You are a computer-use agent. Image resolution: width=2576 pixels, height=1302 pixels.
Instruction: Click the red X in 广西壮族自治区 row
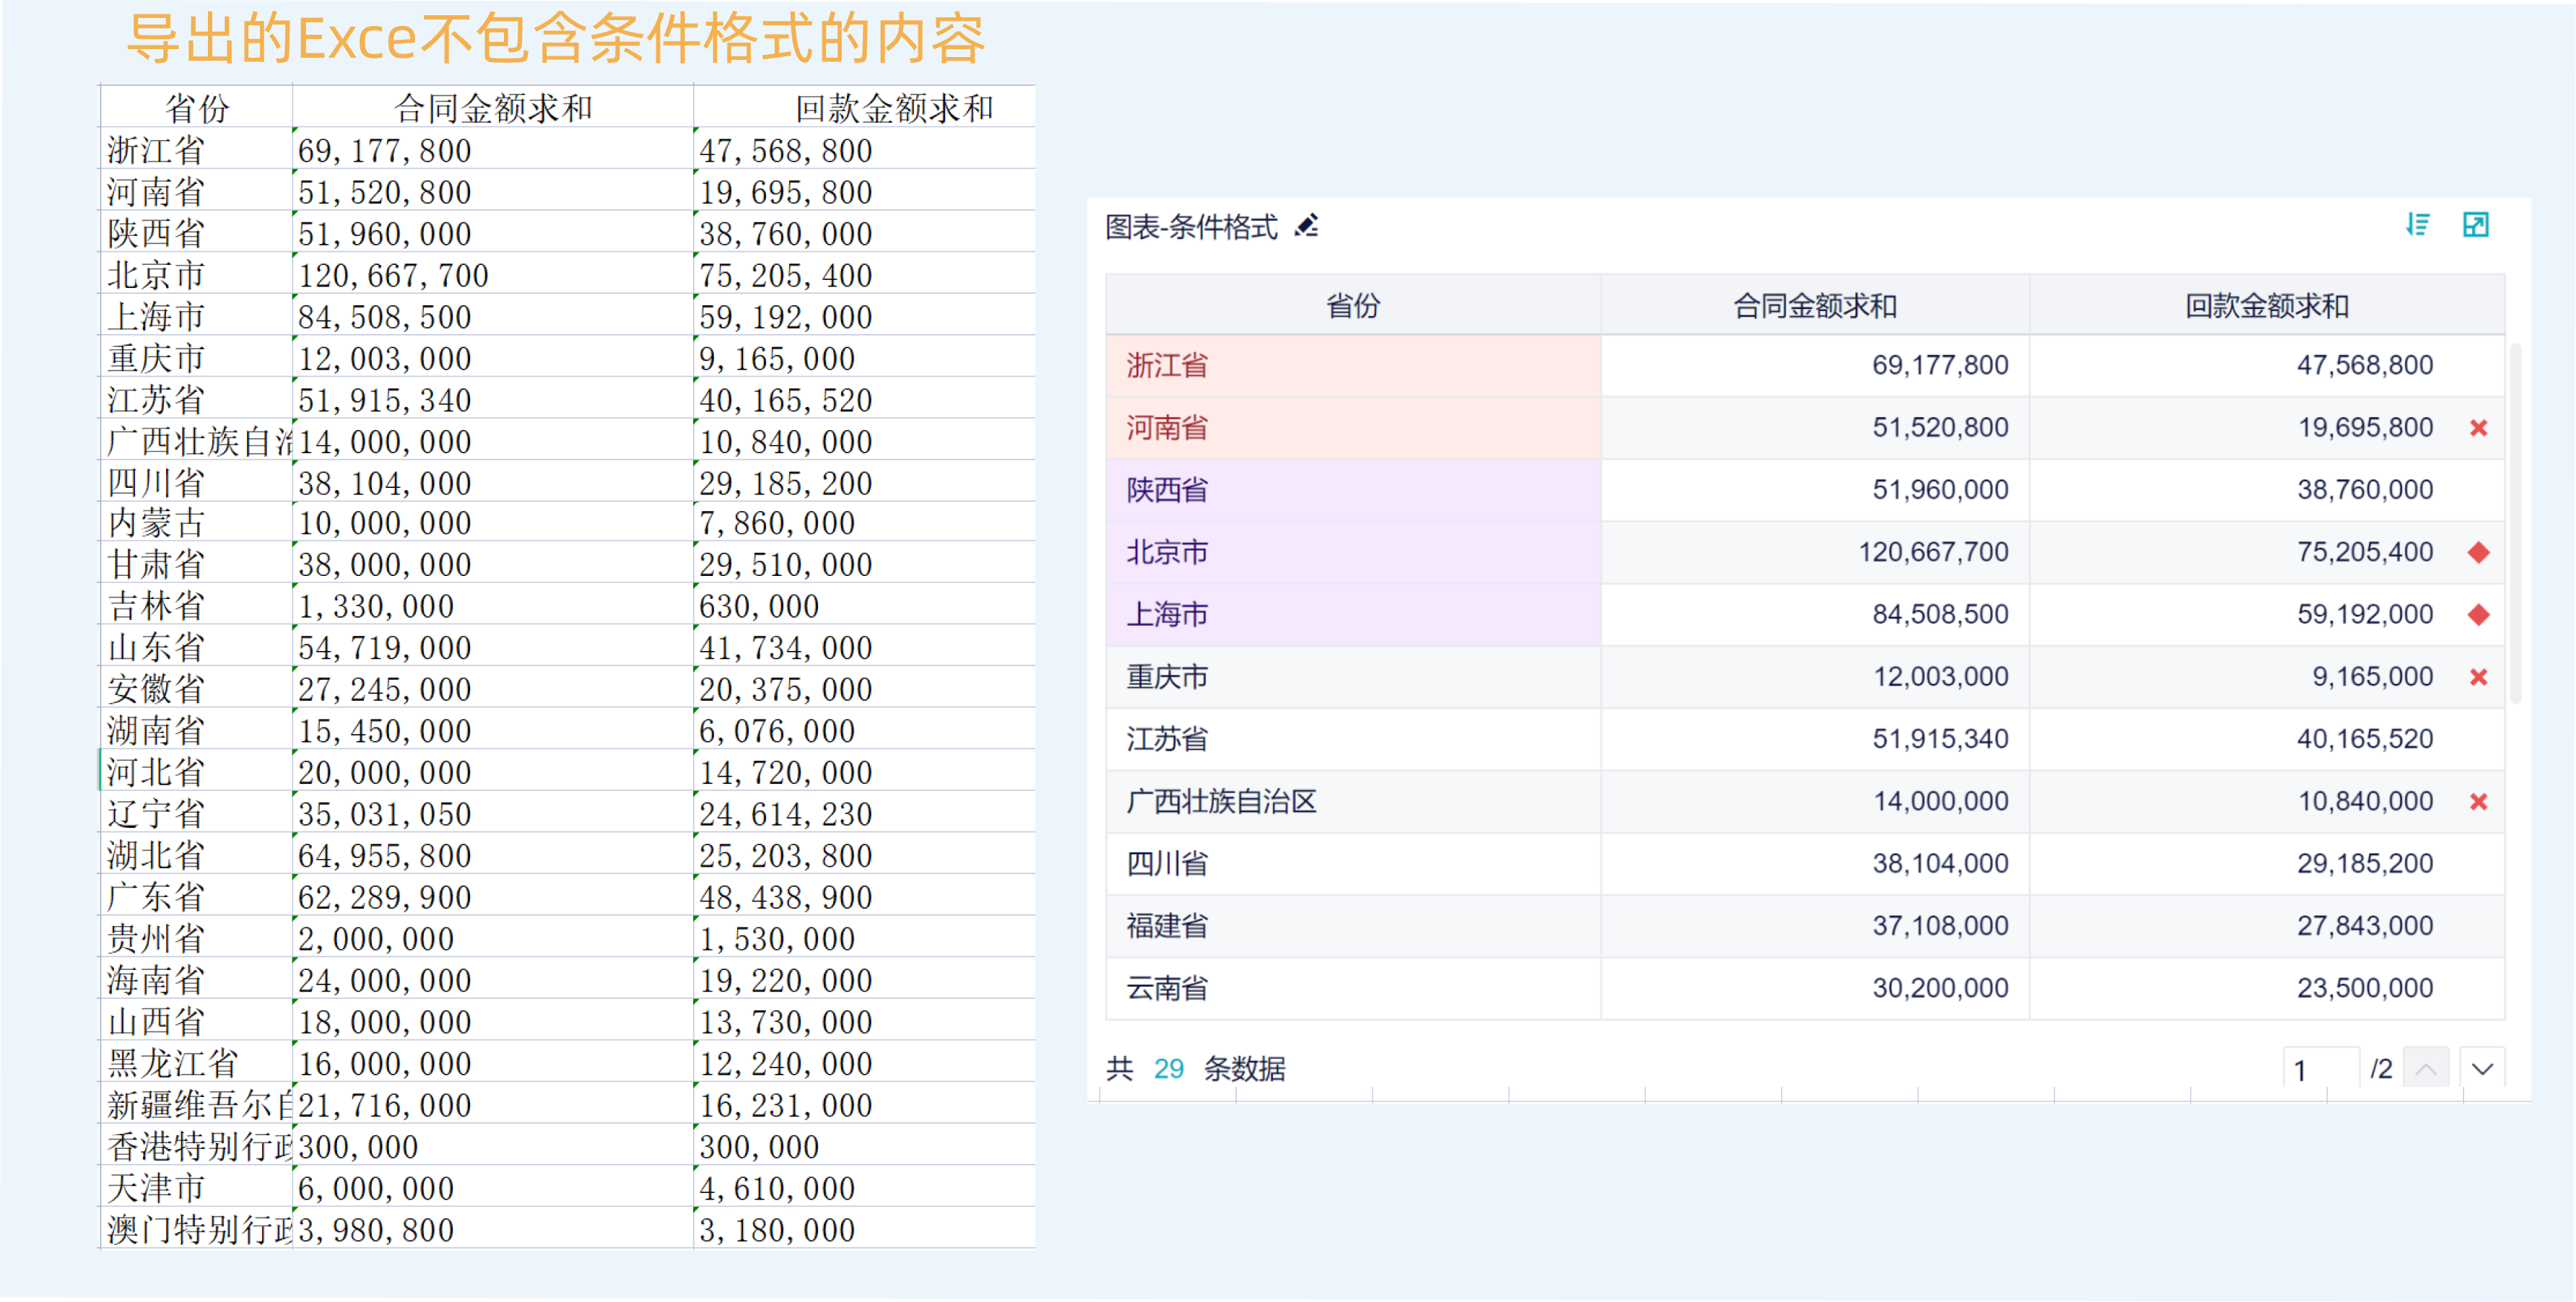pos(2478,801)
